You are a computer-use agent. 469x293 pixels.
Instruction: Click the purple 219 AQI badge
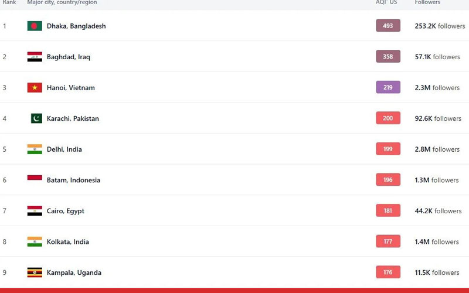388,87
